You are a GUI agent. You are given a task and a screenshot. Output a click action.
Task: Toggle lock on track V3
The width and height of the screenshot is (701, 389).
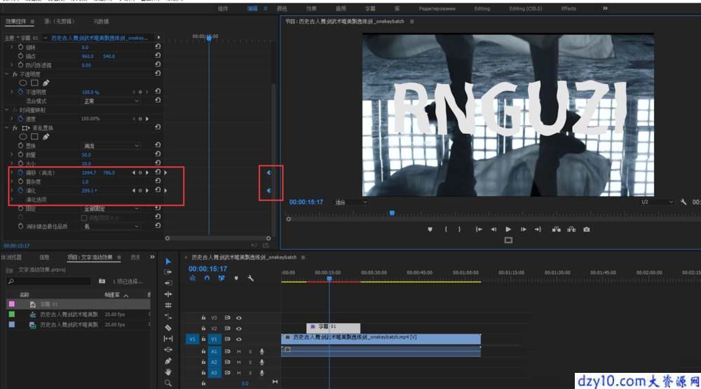[203, 318]
